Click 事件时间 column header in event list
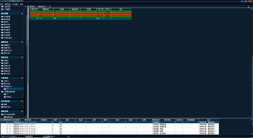This screenshot has height=138, width=253. click(x=28, y=120)
